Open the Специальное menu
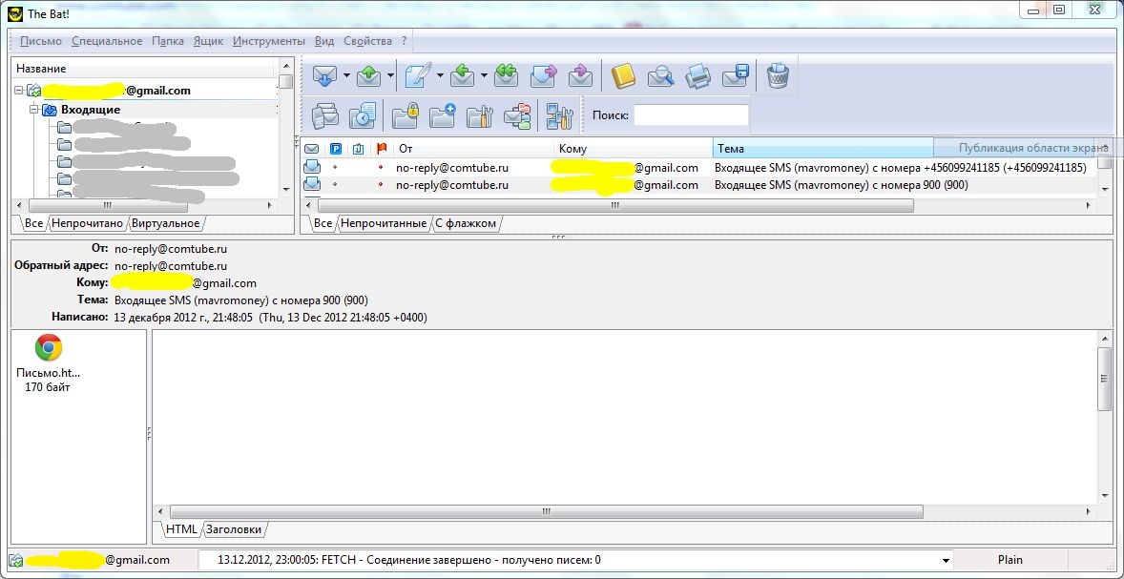1124x579 pixels. (107, 41)
